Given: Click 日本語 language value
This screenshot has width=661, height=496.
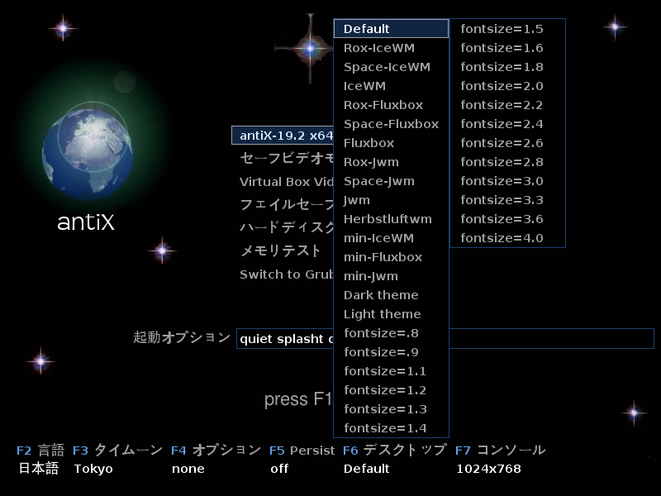Looking at the screenshot, I should click(39, 468).
